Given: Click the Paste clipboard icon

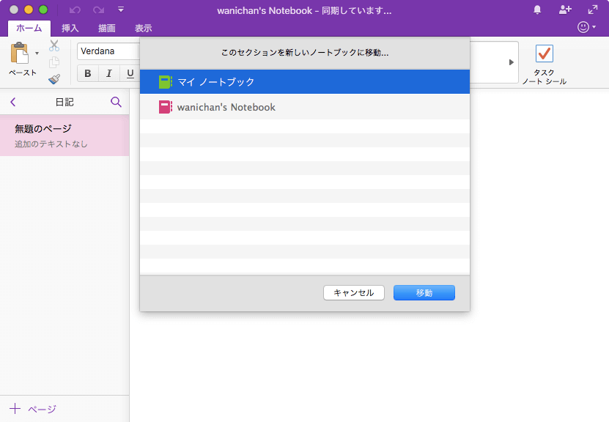Looking at the screenshot, I should point(19,53).
